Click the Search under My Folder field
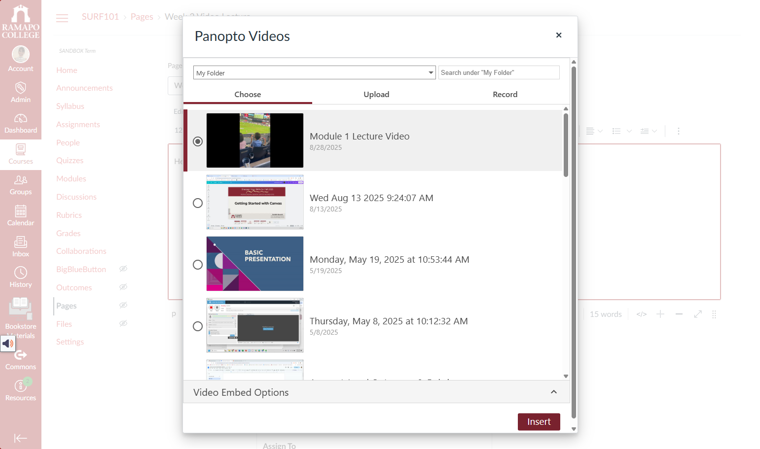The width and height of the screenshot is (760, 449). (499, 72)
